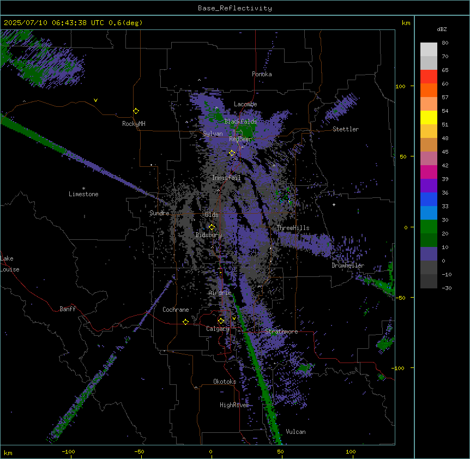
Task: Click the white plus marker west of Drumheller region
Action: [334, 204]
